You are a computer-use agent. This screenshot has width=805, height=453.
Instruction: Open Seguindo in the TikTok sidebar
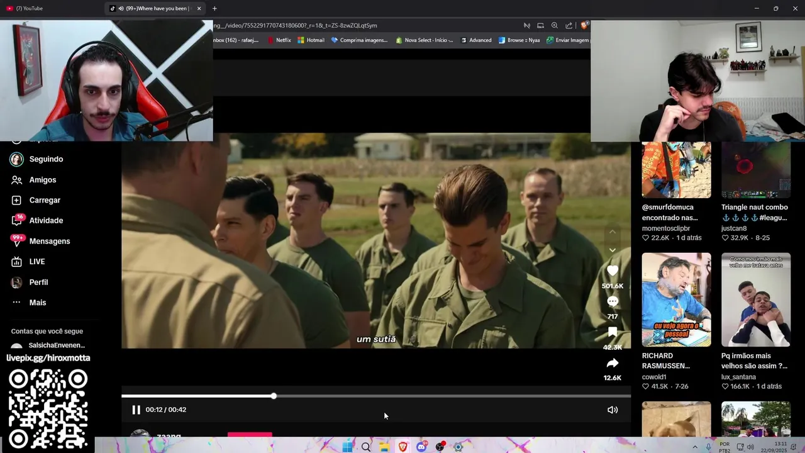[47, 159]
